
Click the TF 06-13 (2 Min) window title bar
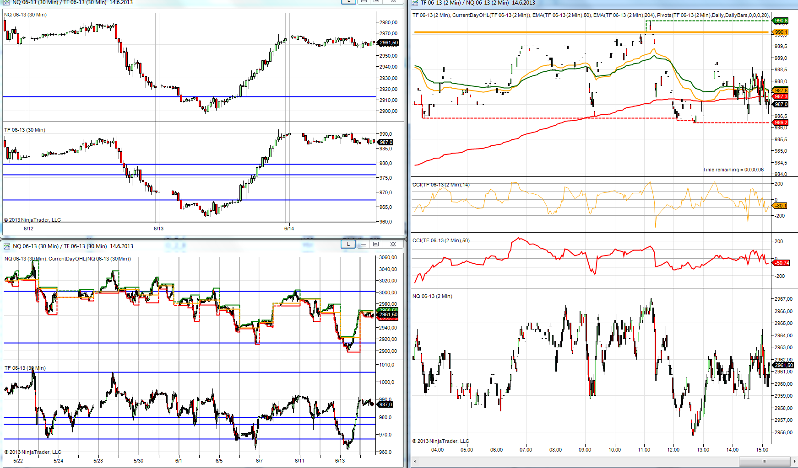pyautogui.click(x=595, y=3)
